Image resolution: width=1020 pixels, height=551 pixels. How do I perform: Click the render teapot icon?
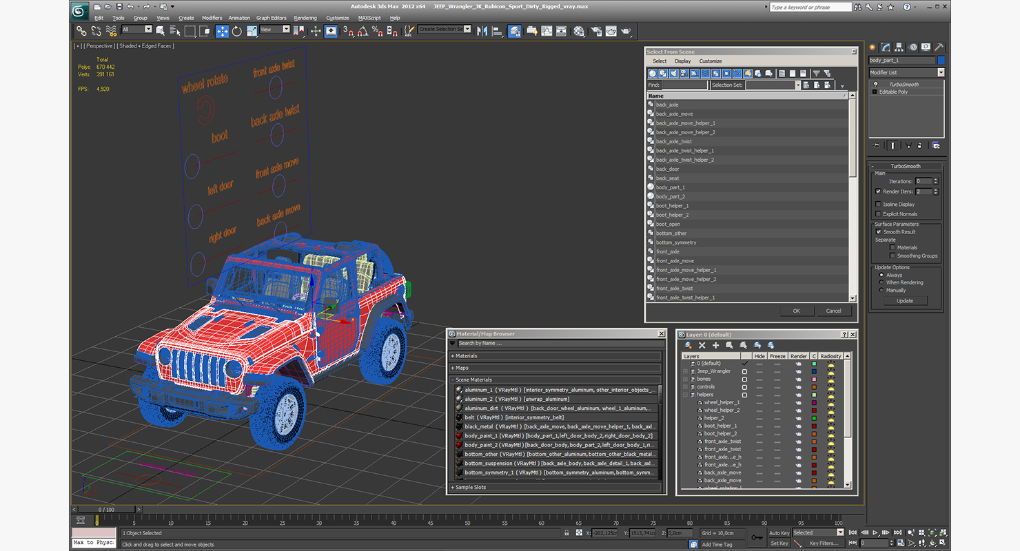click(x=626, y=31)
